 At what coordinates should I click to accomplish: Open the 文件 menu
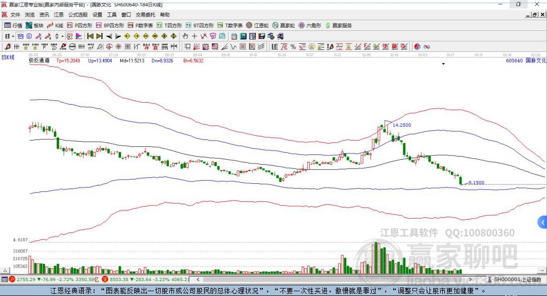[15, 14]
